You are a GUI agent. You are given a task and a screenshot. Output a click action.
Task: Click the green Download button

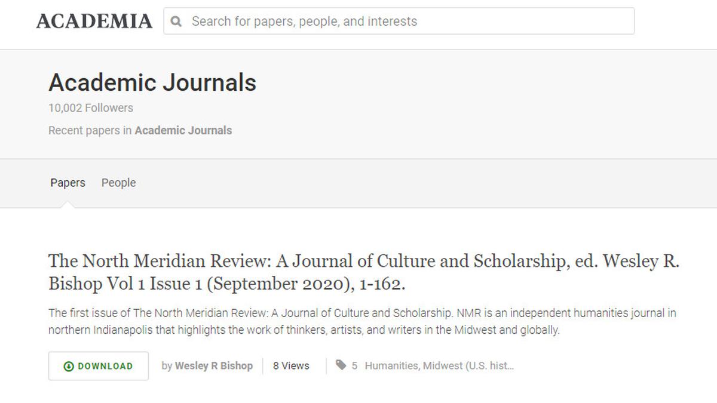click(99, 366)
